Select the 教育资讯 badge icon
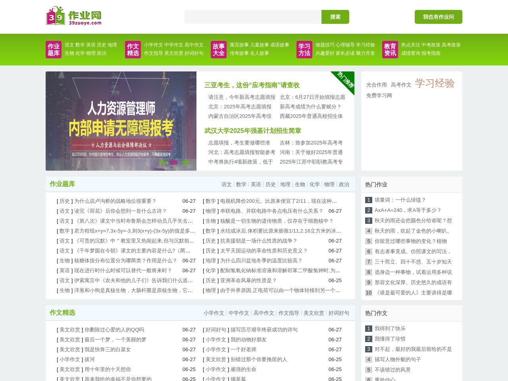Image resolution: width=508 pixels, height=381 pixels. click(x=390, y=49)
